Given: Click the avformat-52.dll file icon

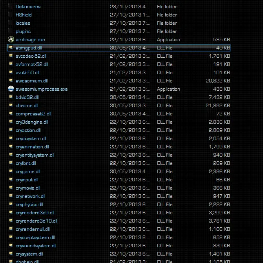Looking at the screenshot, I should click(11, 64).
